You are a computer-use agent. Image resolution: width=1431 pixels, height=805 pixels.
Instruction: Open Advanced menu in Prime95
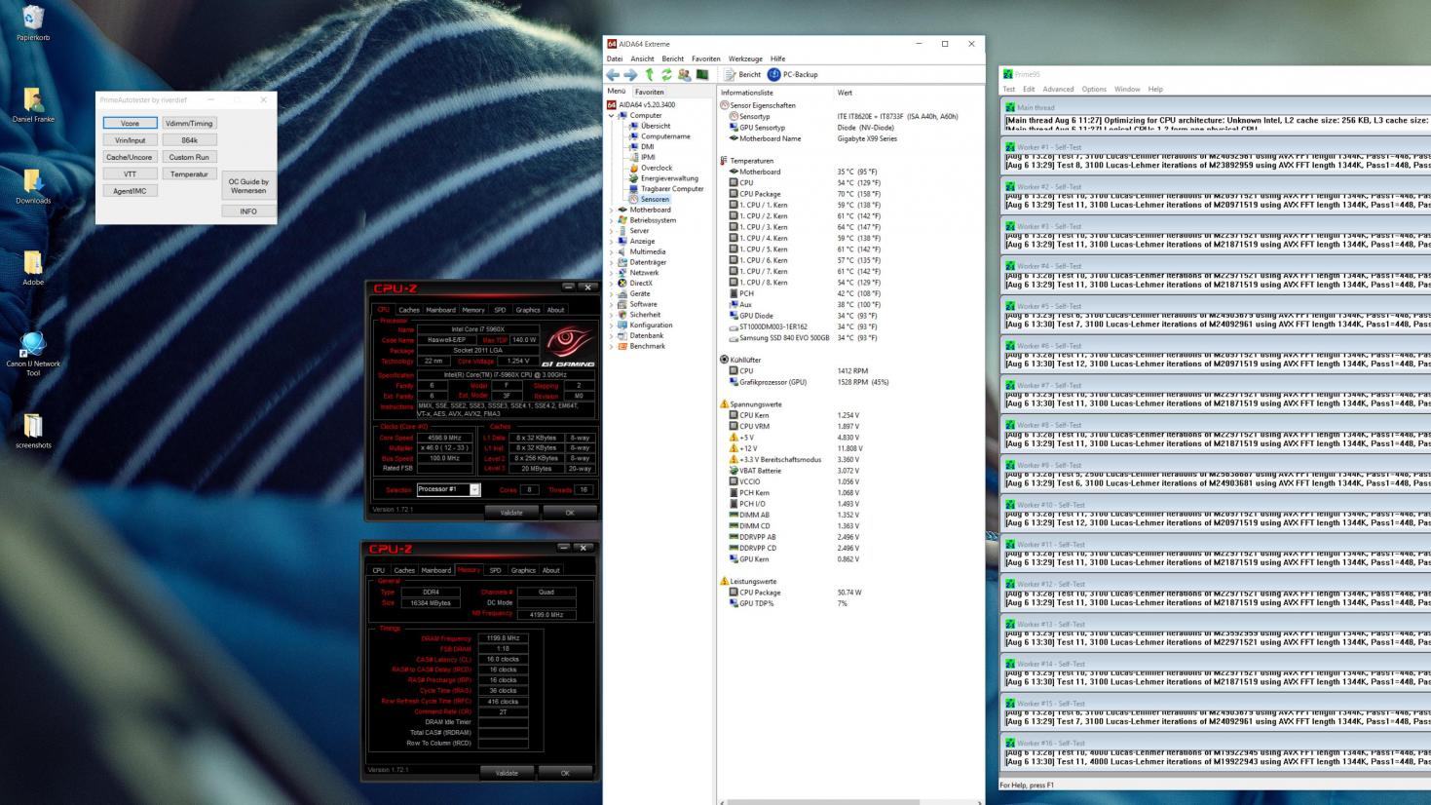[x=1058, y=89]
